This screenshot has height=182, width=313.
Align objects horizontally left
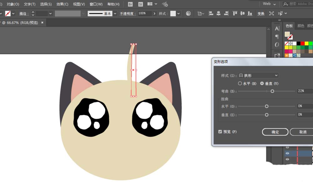coord(211,13)
